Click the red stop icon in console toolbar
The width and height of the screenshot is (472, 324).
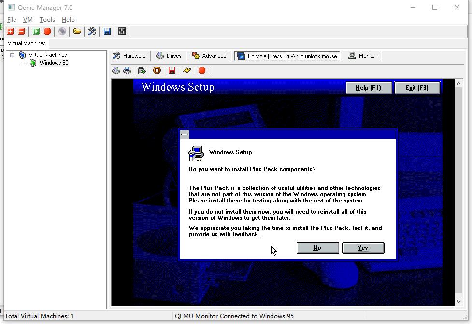[202, 70]
